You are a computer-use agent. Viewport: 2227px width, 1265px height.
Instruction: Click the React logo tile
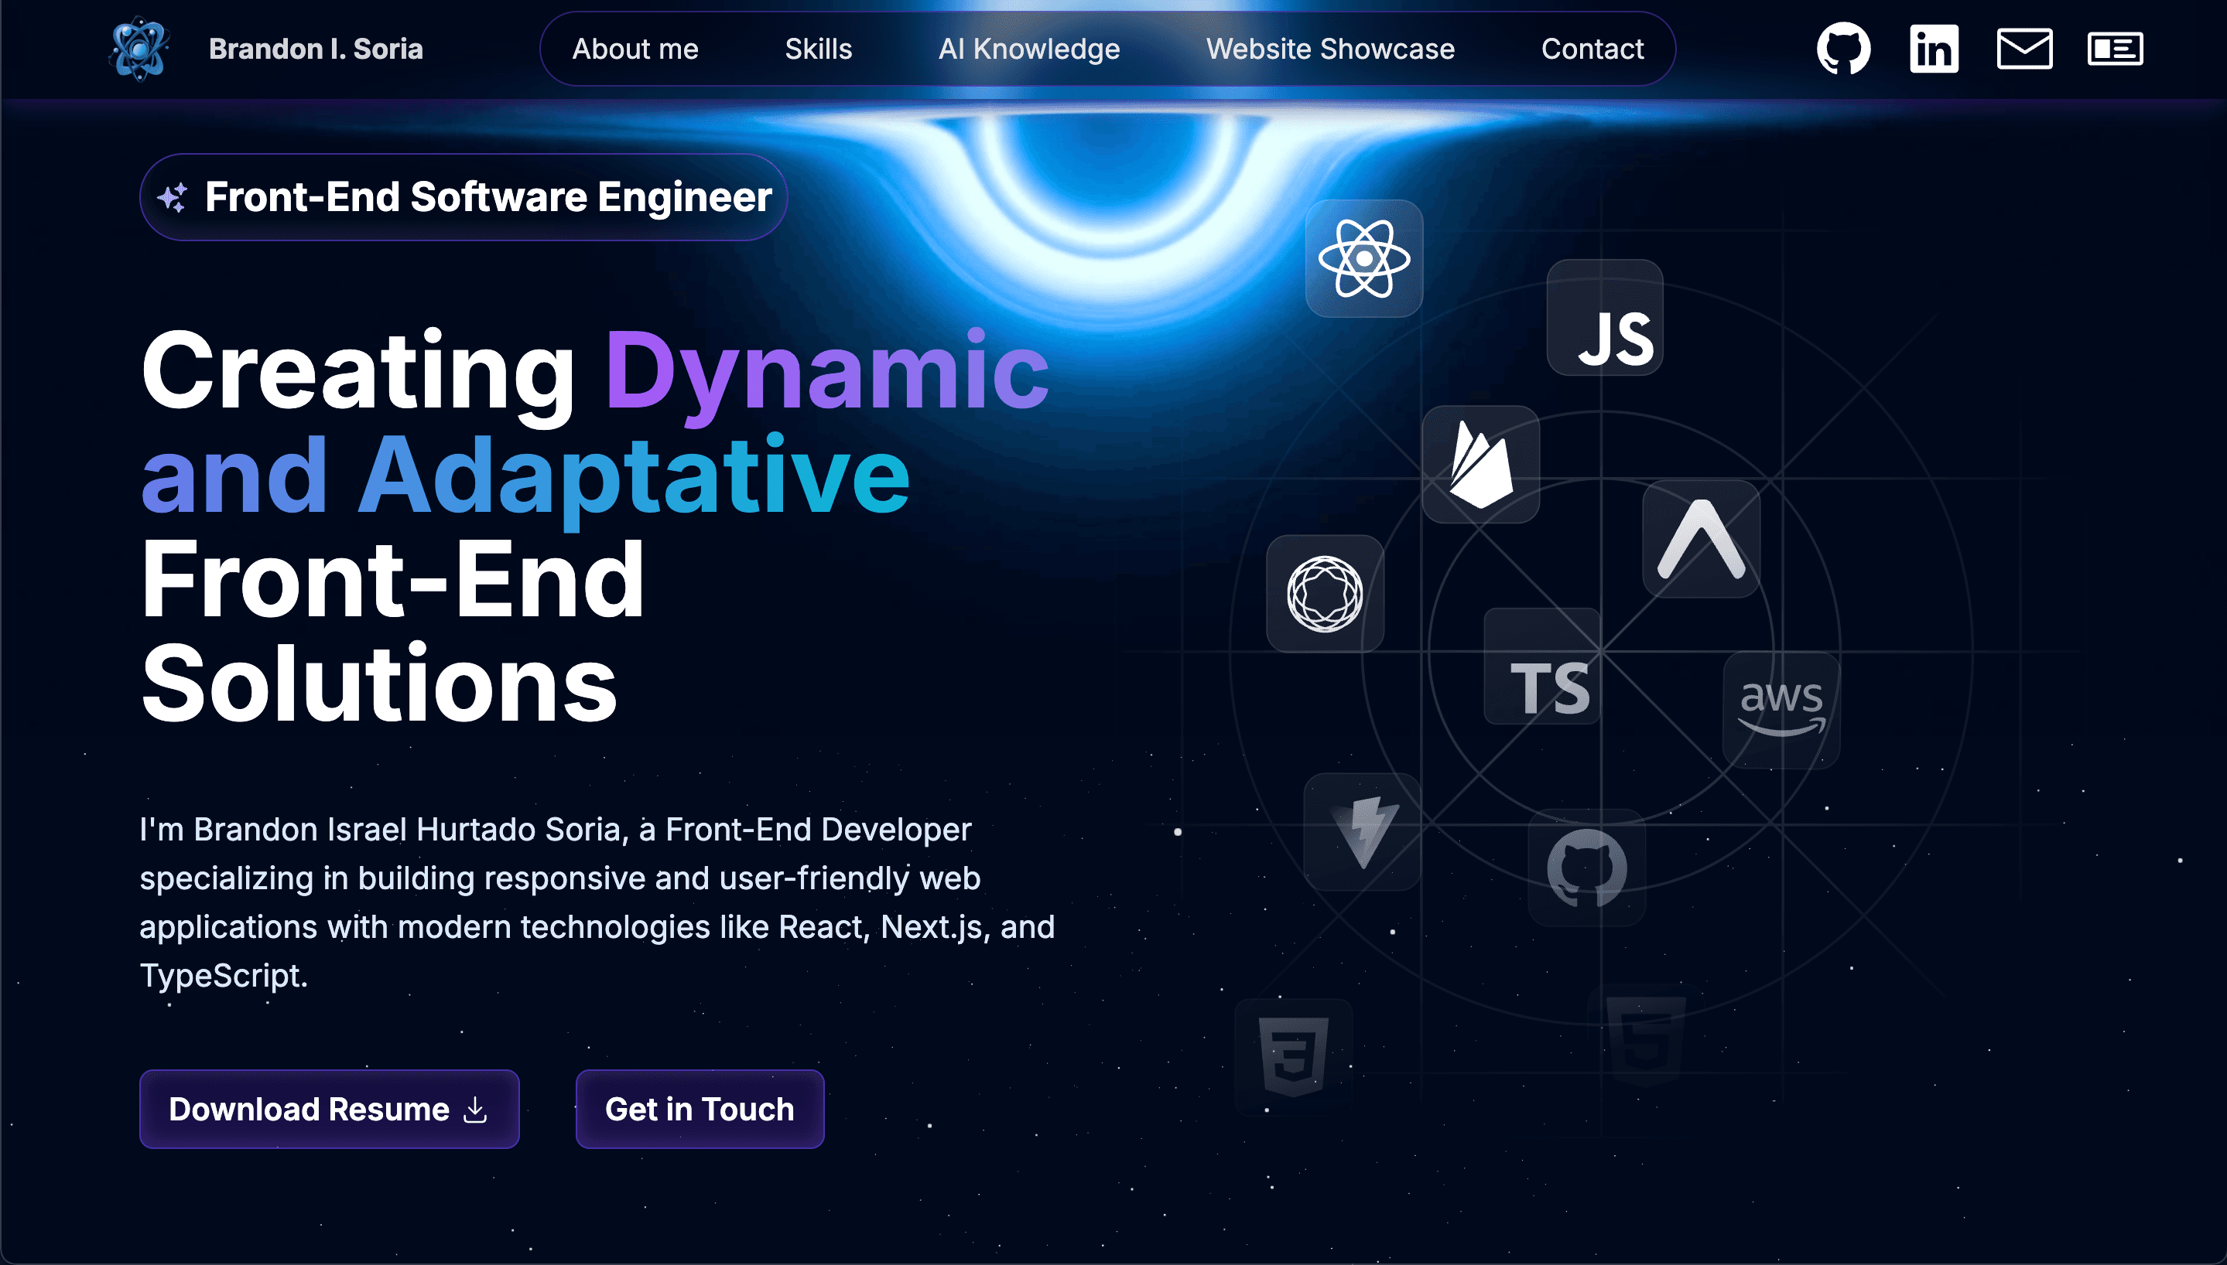pos(1364,258)
